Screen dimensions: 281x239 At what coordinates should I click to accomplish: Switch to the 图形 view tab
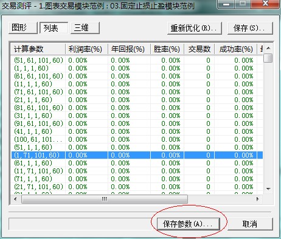pos(23,27)
